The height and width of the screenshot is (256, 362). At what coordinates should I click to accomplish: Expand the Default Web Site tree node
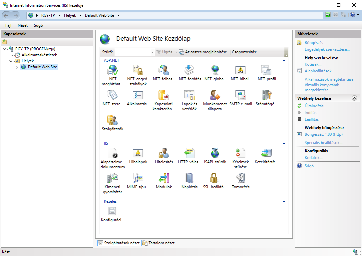coord(17,67)
